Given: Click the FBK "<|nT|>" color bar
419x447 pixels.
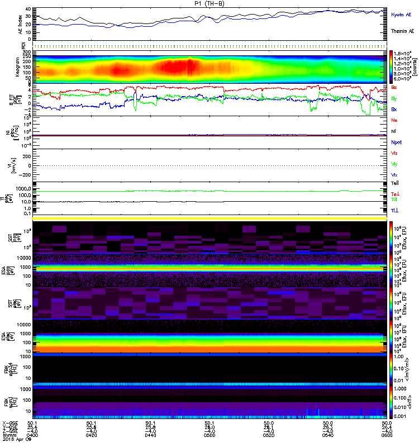Looking at the screenshot, I should point(391,402).
